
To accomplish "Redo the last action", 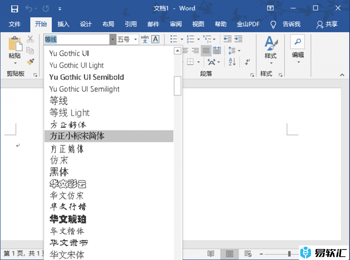I will (45, 9).
